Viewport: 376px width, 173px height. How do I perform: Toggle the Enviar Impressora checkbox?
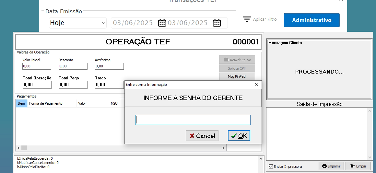[271, 167]
